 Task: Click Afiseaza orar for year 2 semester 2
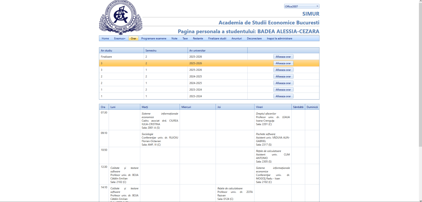(x=283, y=76)
